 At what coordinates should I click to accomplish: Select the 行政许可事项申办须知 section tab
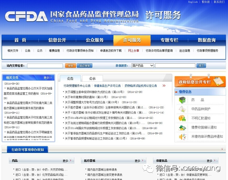[27, 149]
